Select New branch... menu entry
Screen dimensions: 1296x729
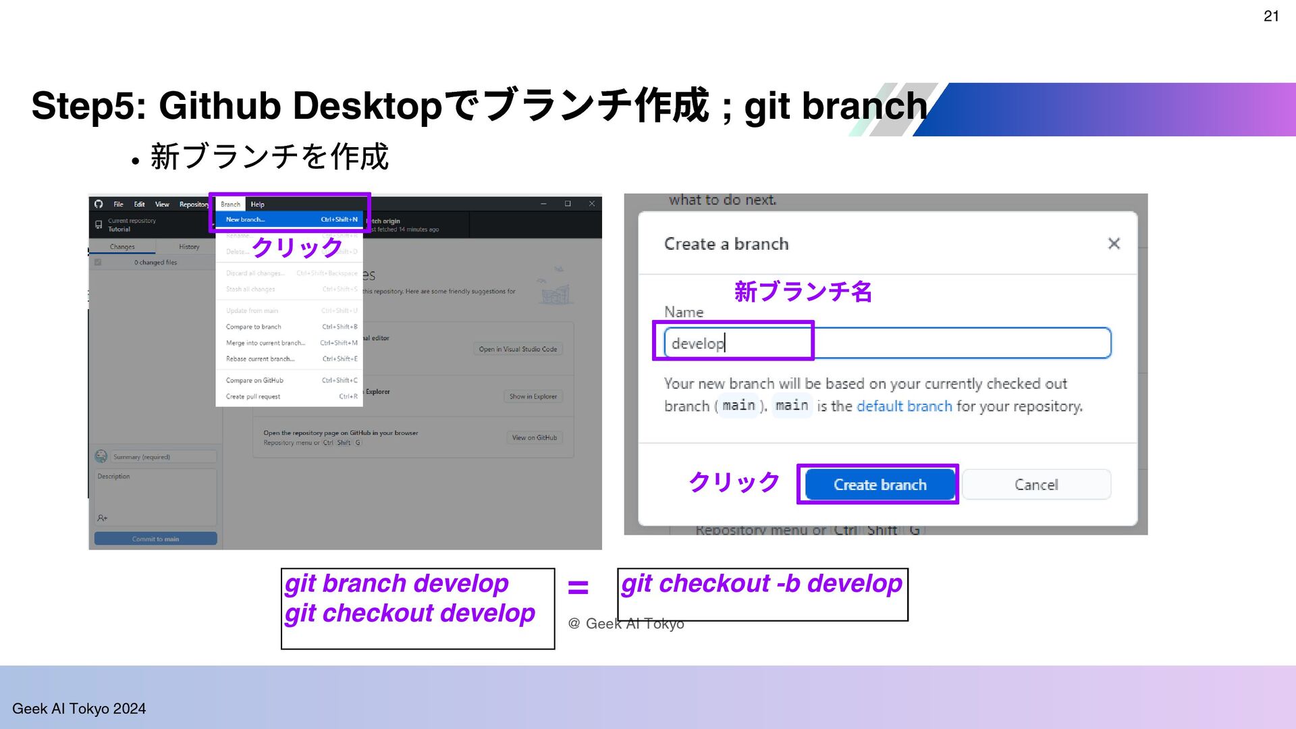[x=290, y=219]
